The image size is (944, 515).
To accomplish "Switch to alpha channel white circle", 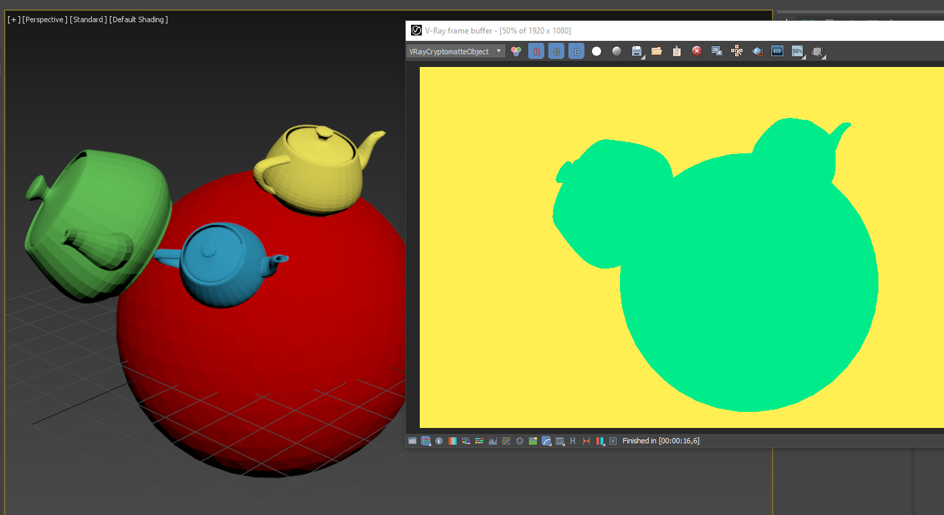I will tap(597, 52).
